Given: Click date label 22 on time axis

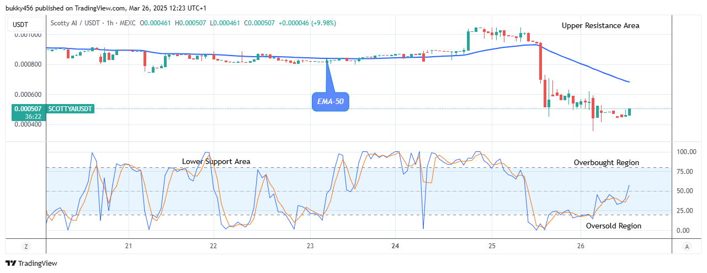Looking at the screenshot, I should (x=214, y=246).
